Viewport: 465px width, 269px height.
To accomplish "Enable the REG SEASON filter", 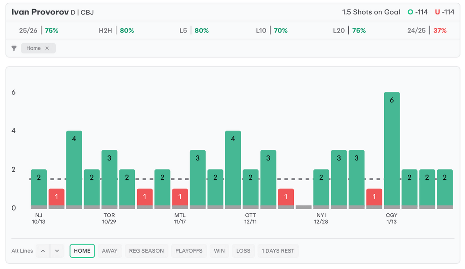I will (146, 251).
